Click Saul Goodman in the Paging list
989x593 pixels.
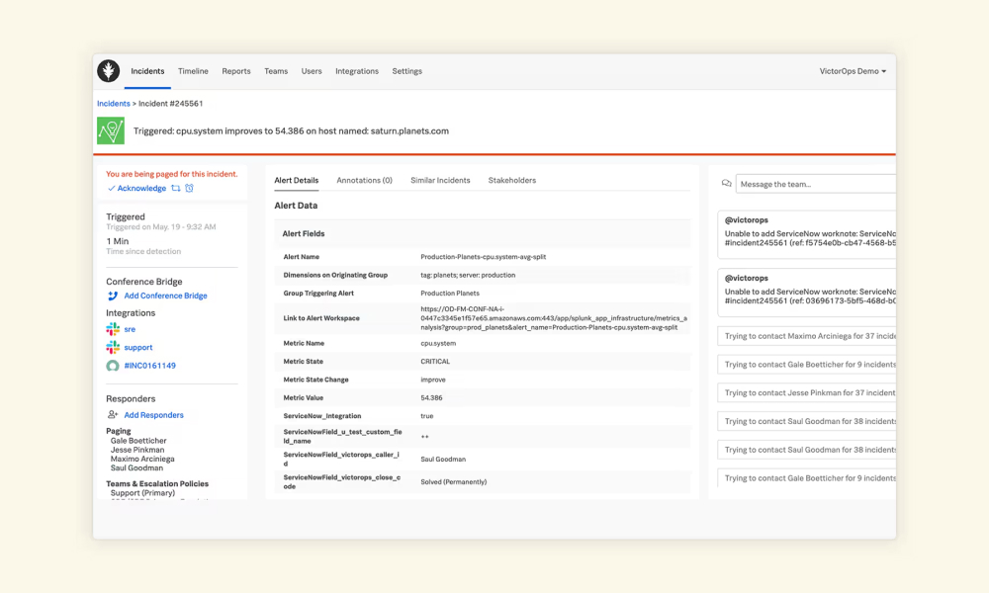click(136, 467)
